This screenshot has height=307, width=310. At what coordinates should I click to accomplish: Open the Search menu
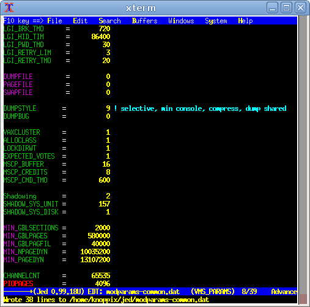[109, 21]
